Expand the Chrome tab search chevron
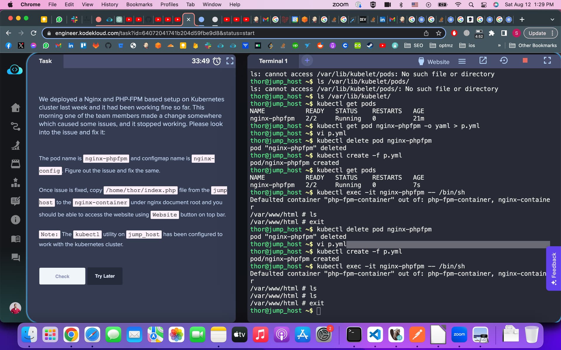Image resolution: width=561 pixels, height=350 pixels. (x=552, y=20)
